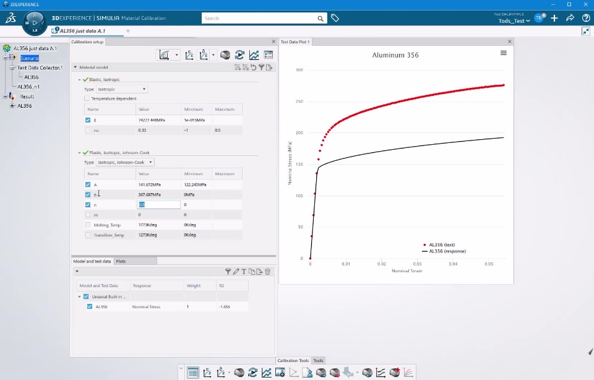The width and height of the screenshot is (594, 380).
Task: Open the plot hamburger menu icon
Action: [x=504, y=53]
